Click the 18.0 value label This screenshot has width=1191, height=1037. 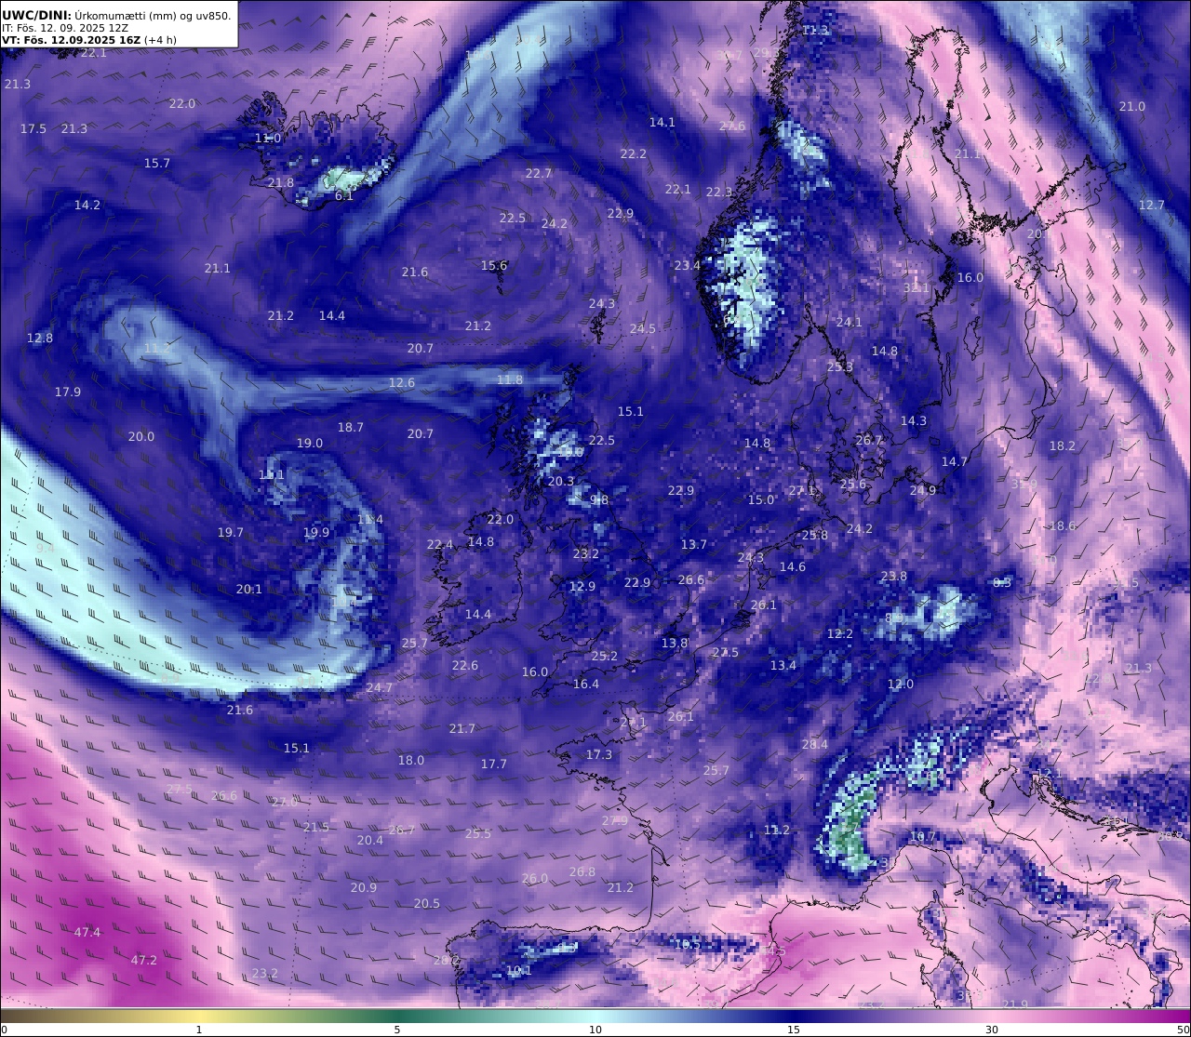click(x=411, y=760)
